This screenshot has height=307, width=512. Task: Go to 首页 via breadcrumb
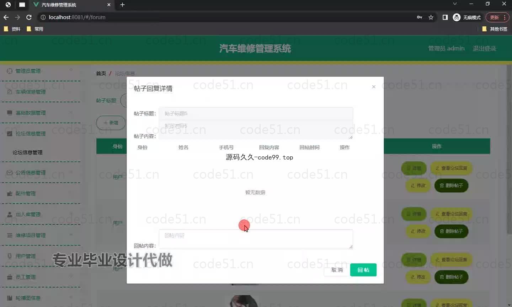coord(101,74)
